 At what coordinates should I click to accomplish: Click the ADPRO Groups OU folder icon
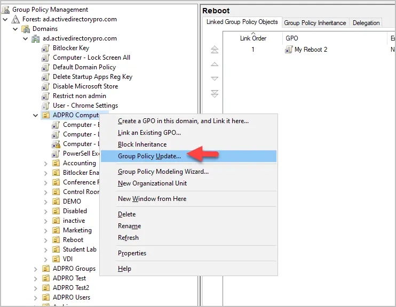click(x=46, y=269)
